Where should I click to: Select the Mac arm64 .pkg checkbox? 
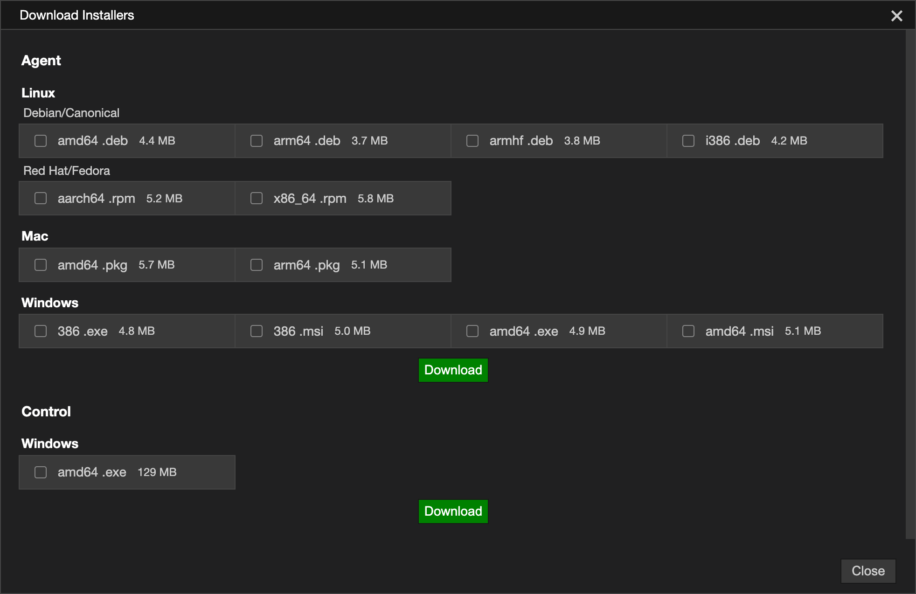(257, 265)
